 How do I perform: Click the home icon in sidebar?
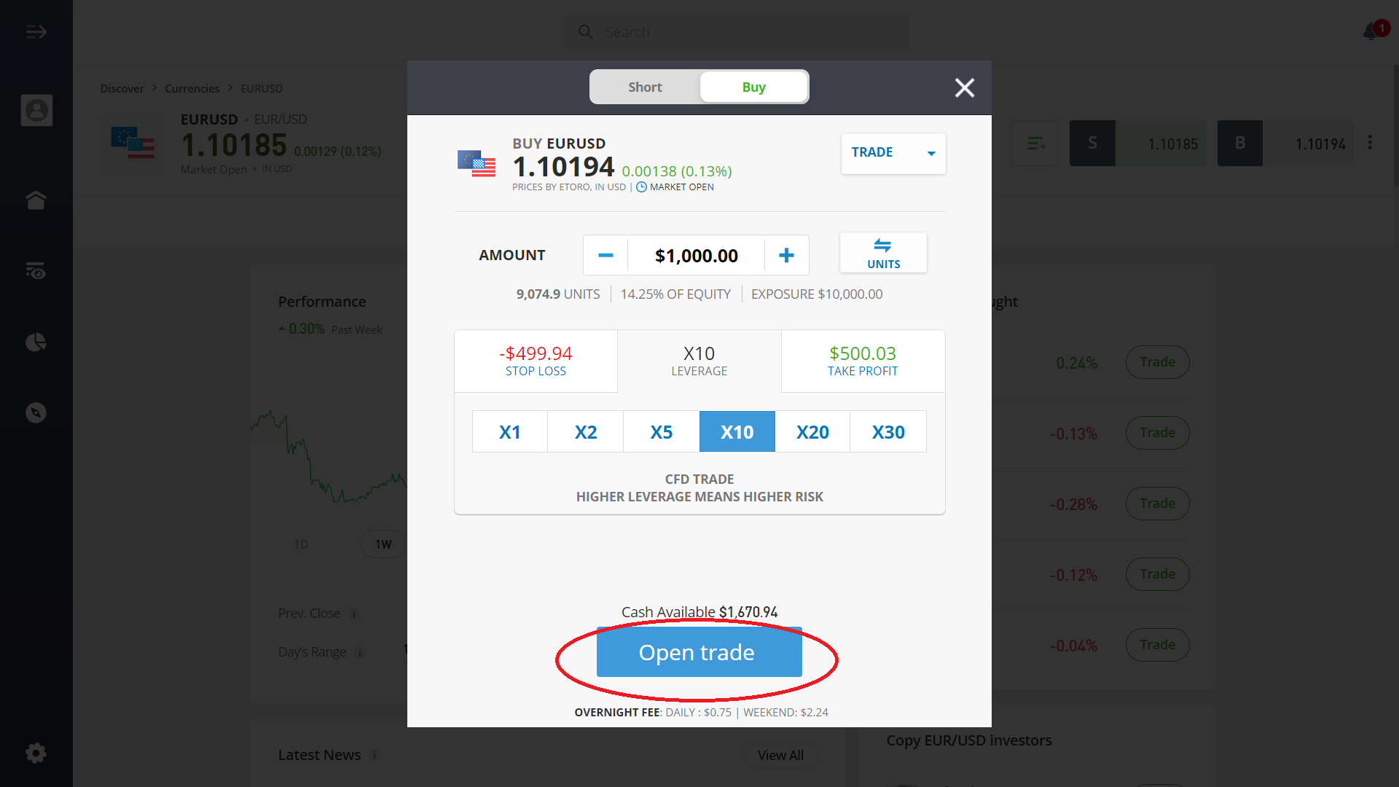pyautogui.click(x=36, y=200)
